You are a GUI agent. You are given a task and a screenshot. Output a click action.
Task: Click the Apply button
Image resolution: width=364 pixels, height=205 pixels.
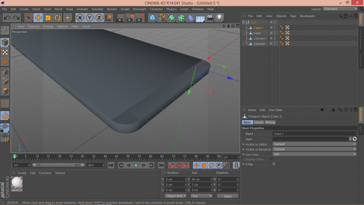tap(227, 196)
